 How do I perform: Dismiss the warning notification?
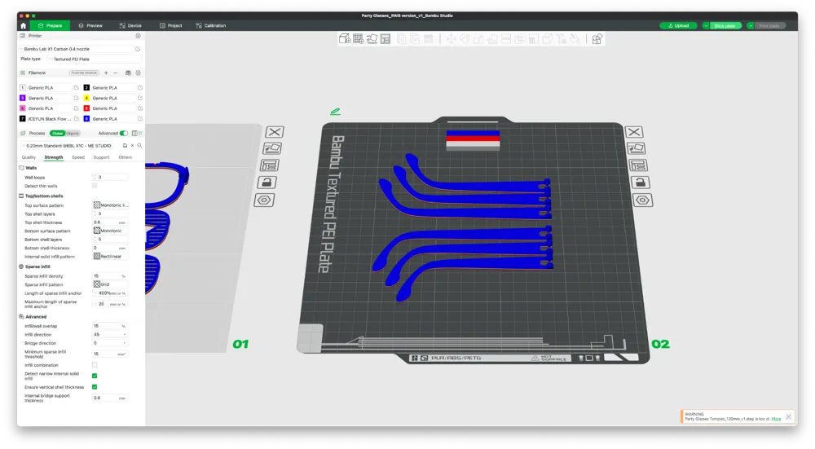788,416
